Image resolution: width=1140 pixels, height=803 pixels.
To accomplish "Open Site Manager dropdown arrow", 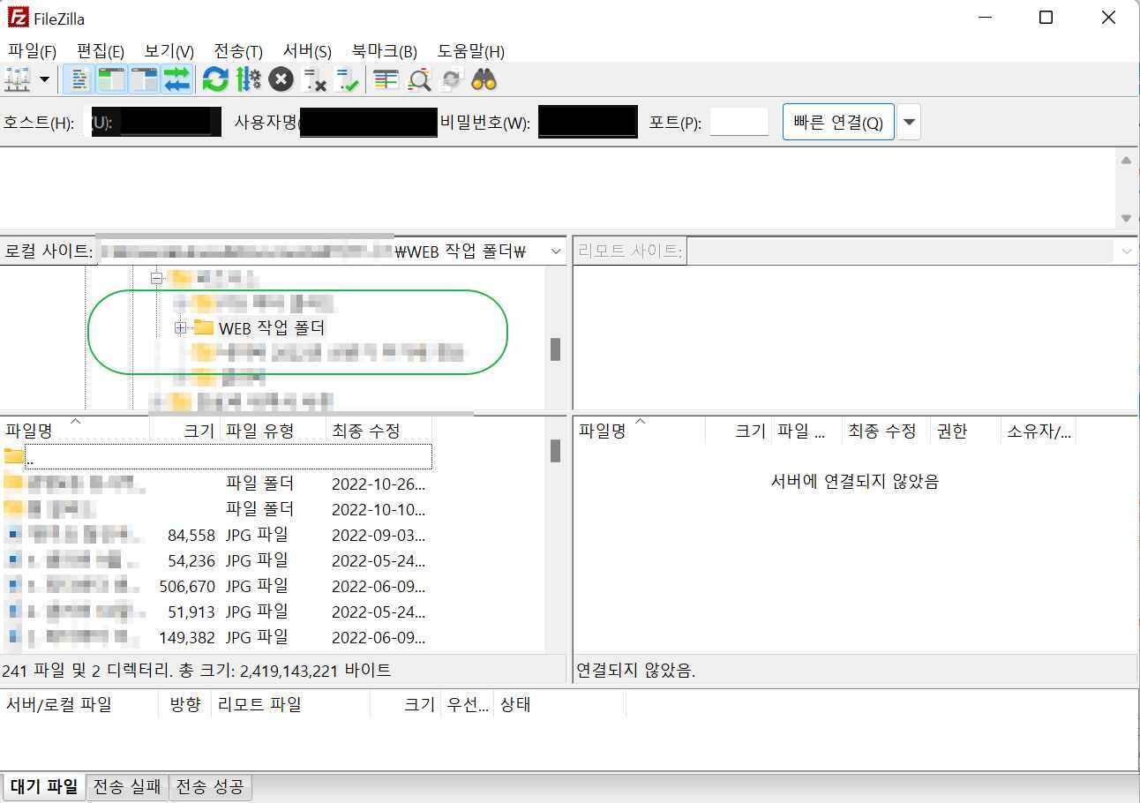I will pyautogui.click(x=44, y=79).
